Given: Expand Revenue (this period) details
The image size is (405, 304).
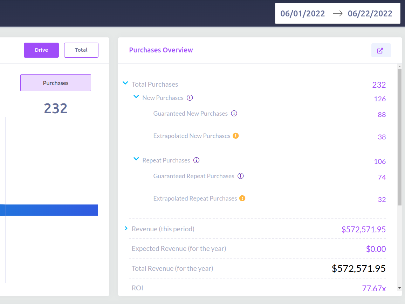Looking at the screenshot, I should [x=126, y=229].
